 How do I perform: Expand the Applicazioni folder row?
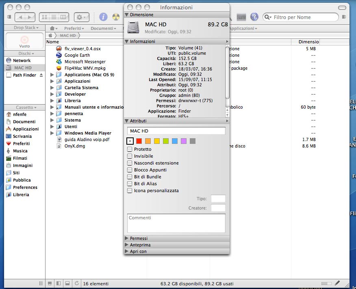pyautogui.click(x=52, y=81)
